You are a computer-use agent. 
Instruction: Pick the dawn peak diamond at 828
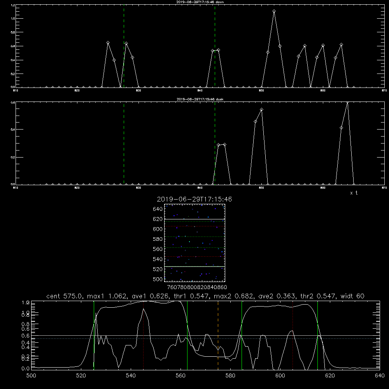[126, 44]
